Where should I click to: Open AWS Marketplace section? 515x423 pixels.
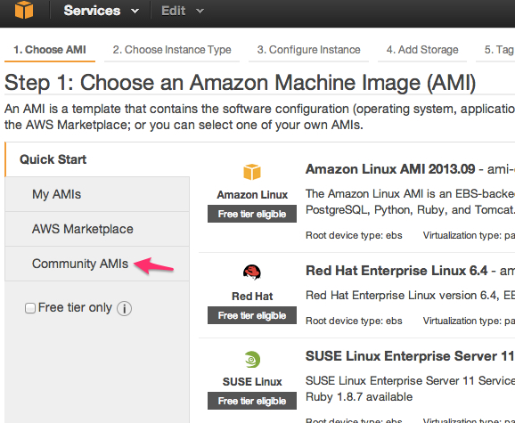pyautogui.click(x=97, y=229)
